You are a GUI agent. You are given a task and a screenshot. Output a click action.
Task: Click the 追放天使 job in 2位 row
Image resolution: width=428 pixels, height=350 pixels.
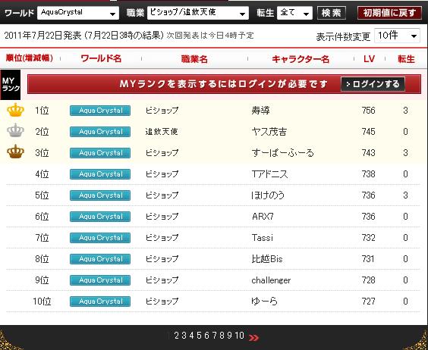tap(162, 132)
